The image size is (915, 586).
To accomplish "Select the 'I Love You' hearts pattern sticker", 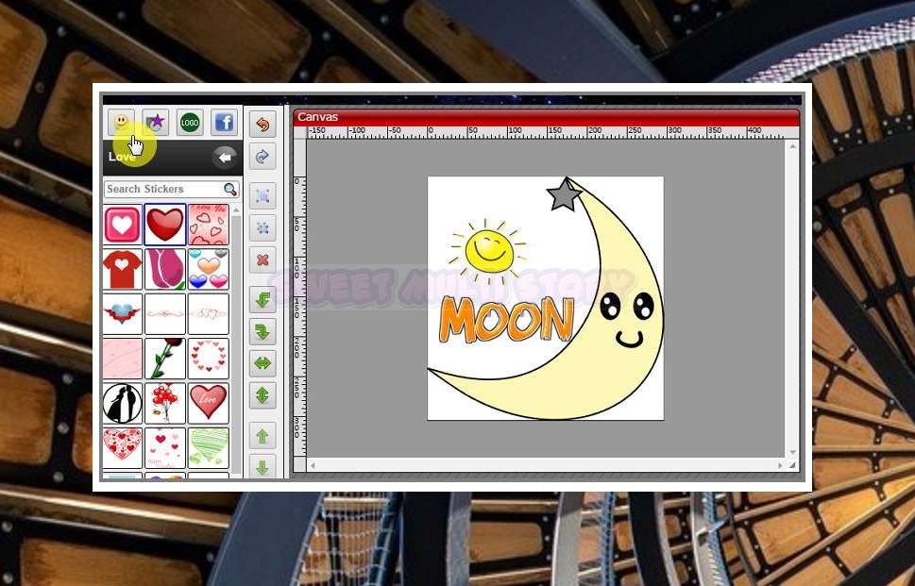I will (209, 225).
